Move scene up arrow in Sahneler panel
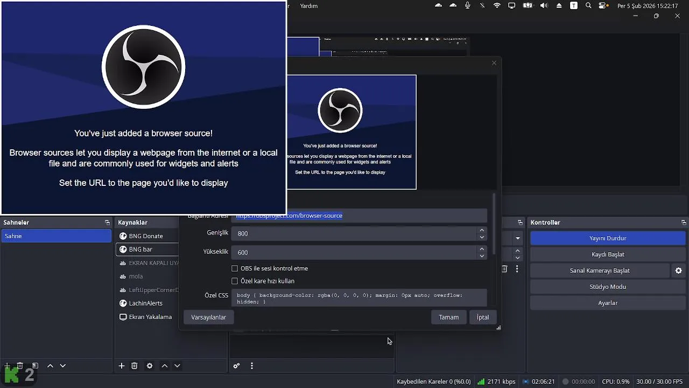 (x=50, y=365)
